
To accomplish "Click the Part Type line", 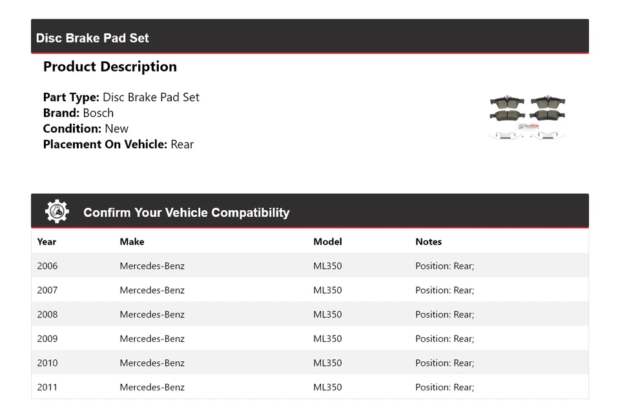I will click(x=121, y=97).
